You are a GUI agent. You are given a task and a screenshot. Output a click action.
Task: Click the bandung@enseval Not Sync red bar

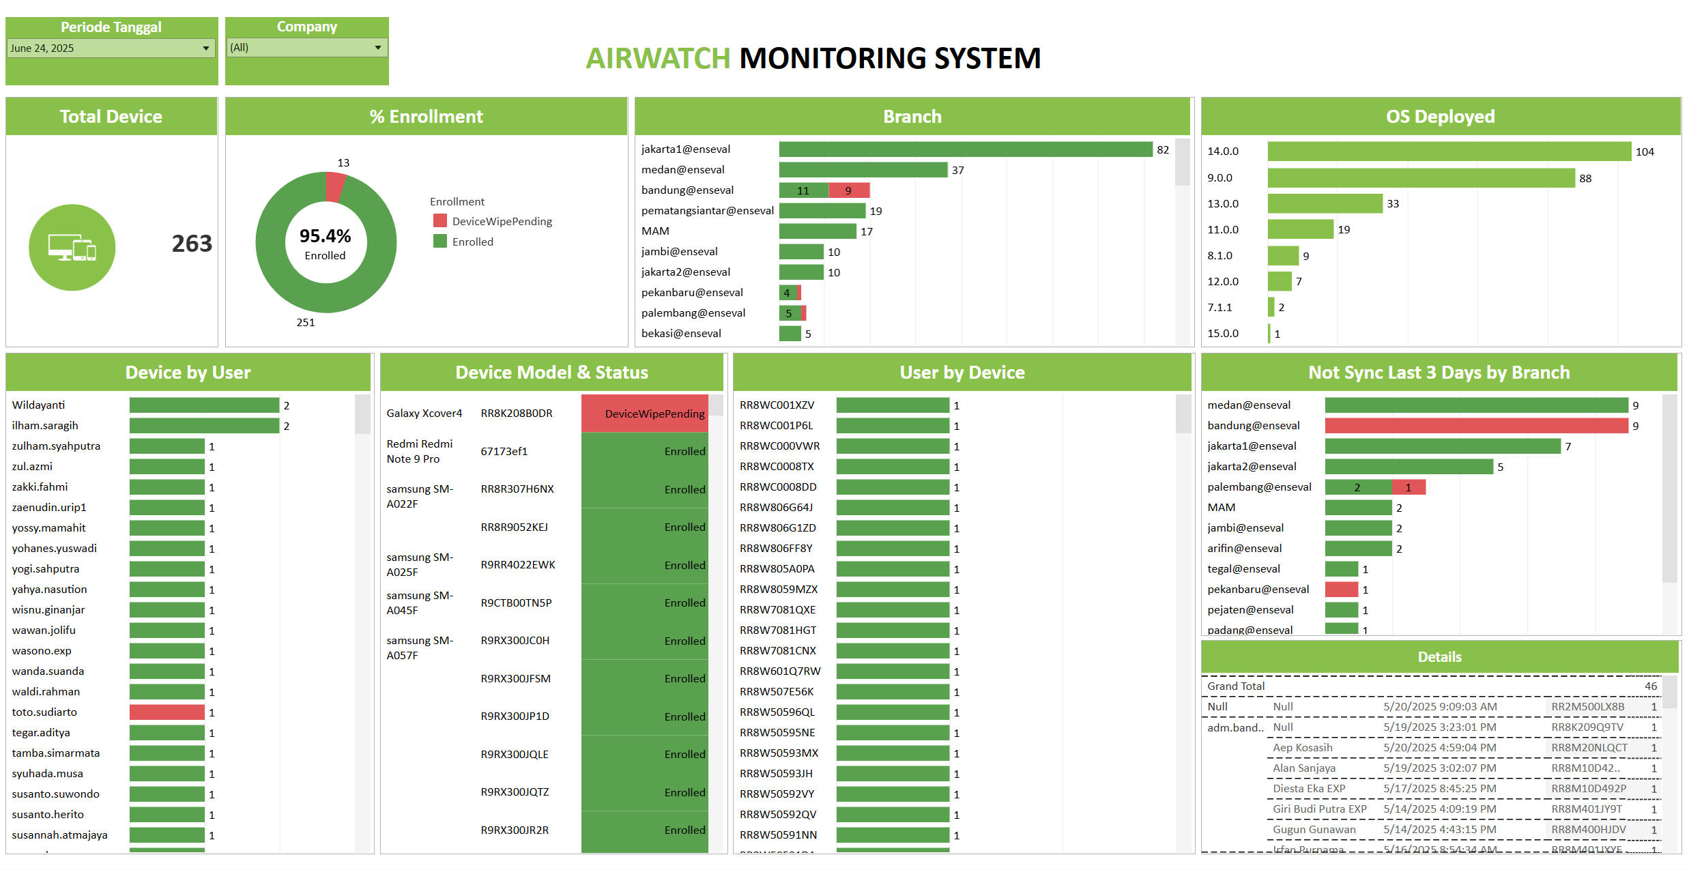click(x=1476, y=426)
